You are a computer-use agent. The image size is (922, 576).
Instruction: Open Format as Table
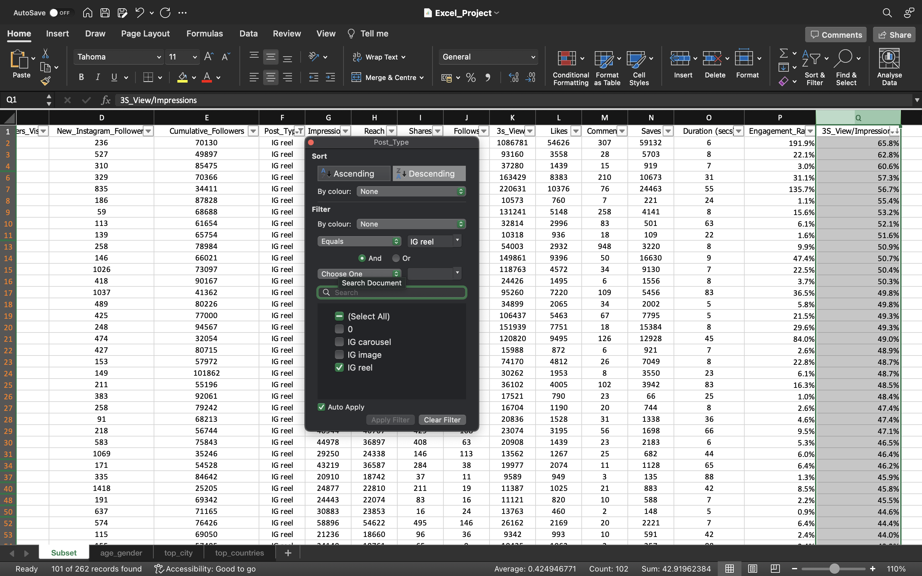pos(607,68)
